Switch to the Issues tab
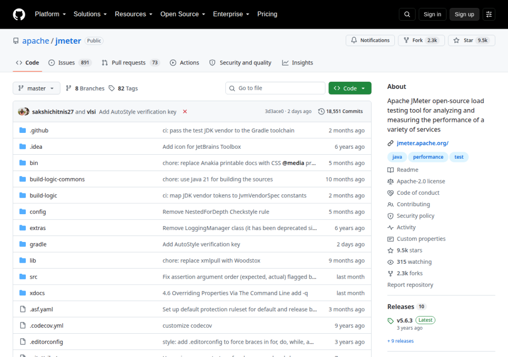The height and width of the screenshot is (357, 508). tap(70, 62)
